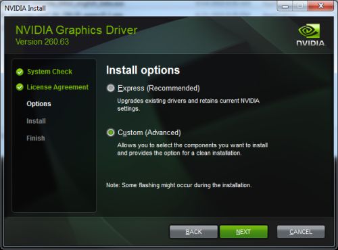Click the NVIDIA logo icon

[310, 35]
